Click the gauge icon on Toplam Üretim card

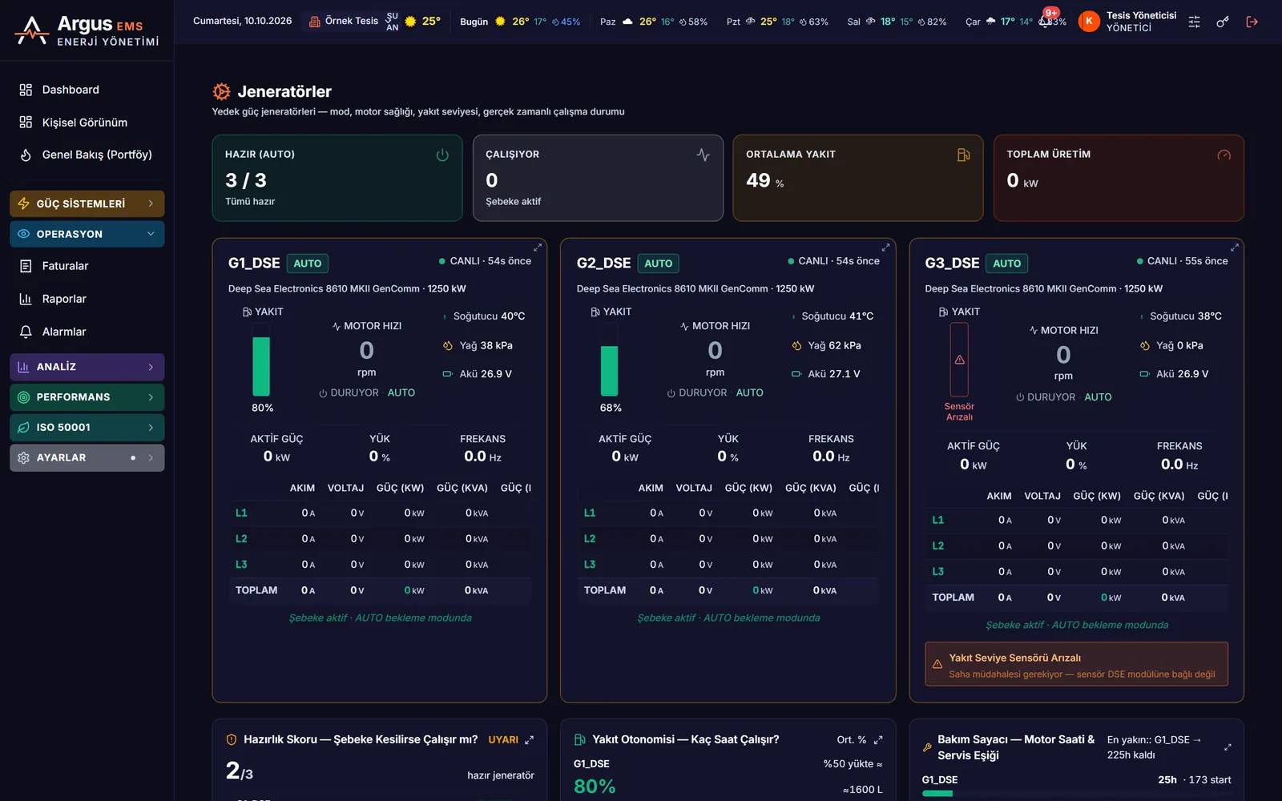coord(1224,155)
